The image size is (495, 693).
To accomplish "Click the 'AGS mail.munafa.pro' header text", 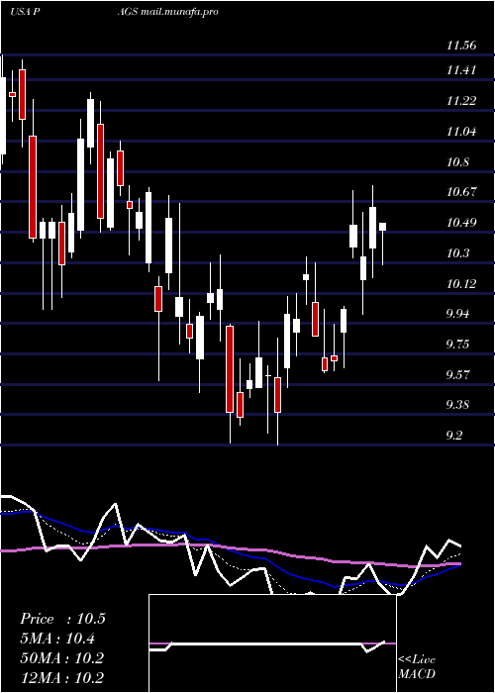I will click(x=167, y=12).
